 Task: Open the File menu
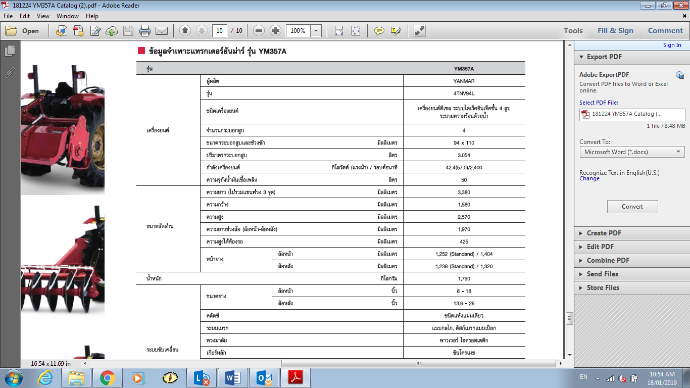[8, 16]
